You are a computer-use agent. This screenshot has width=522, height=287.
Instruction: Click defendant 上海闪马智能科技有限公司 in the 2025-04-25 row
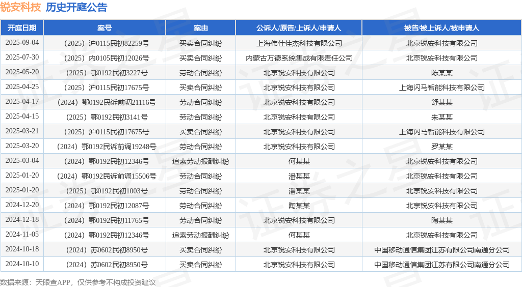point(442,88)
